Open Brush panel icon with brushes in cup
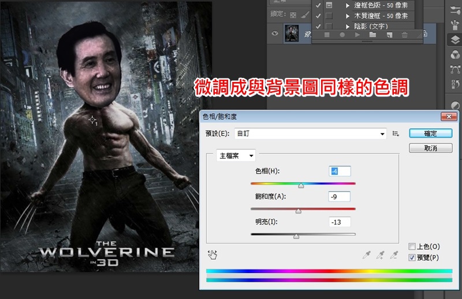 point(455,25)
